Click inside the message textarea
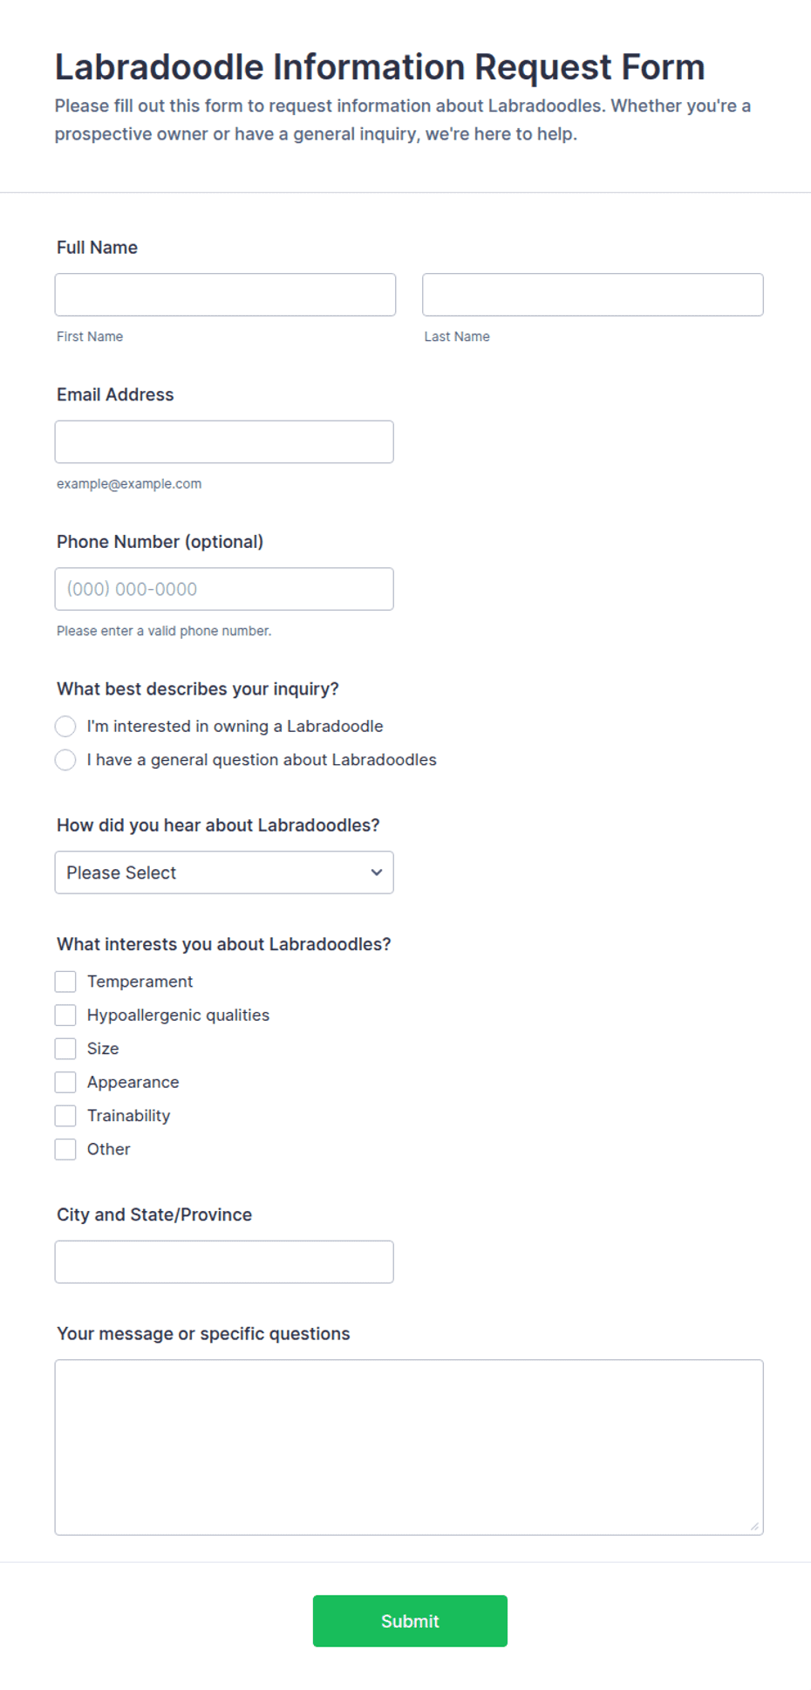Image resolution: width=811 pixels, height=1690 pixels. [409, 1447]
